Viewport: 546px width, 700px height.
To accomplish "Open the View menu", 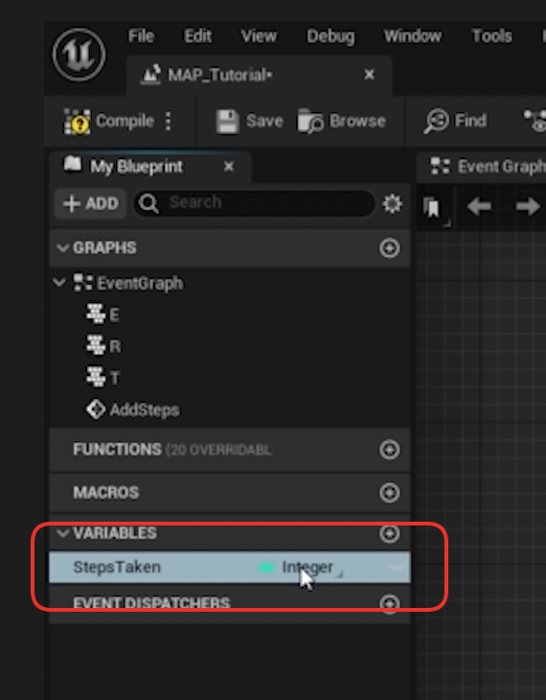I will 259,36.
